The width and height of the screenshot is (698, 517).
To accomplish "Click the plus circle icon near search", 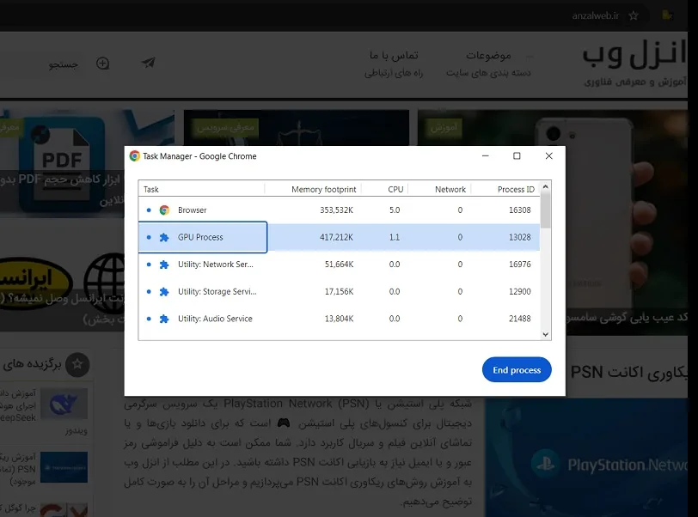I will 103,64.
